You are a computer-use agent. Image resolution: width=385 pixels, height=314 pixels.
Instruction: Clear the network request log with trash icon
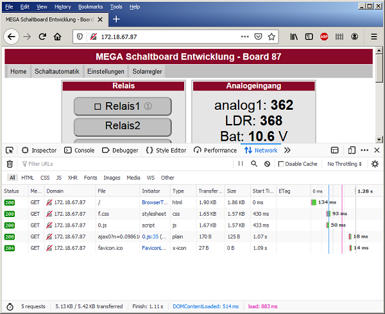[x=10, y=164]
